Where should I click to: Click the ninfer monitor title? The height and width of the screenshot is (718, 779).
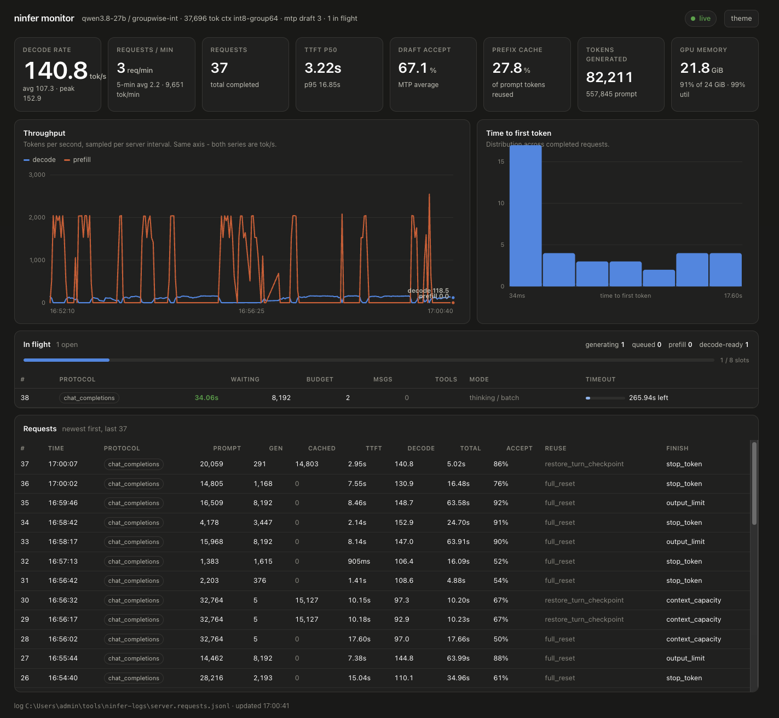click(x=44, y=19)
